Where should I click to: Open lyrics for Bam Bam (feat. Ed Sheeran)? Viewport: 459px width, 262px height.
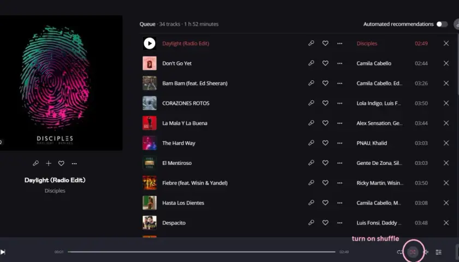tap(311, 83)
